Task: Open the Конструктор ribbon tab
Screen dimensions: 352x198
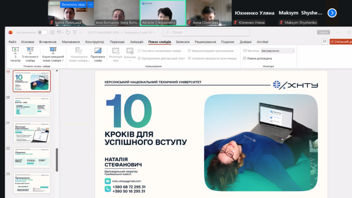Action: 95,42
